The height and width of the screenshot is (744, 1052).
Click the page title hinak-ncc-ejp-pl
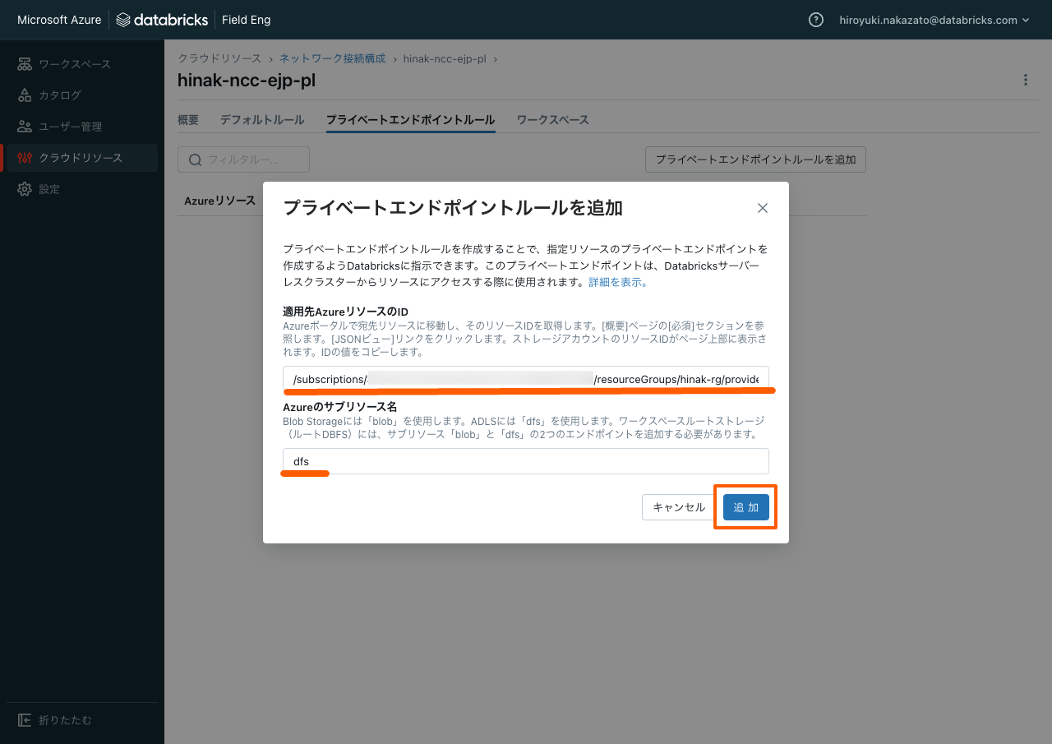pos(247,81)
